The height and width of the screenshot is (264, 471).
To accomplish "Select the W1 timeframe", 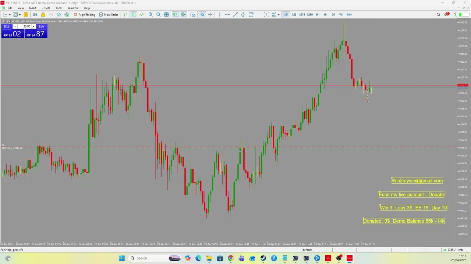I will (341, 15).
